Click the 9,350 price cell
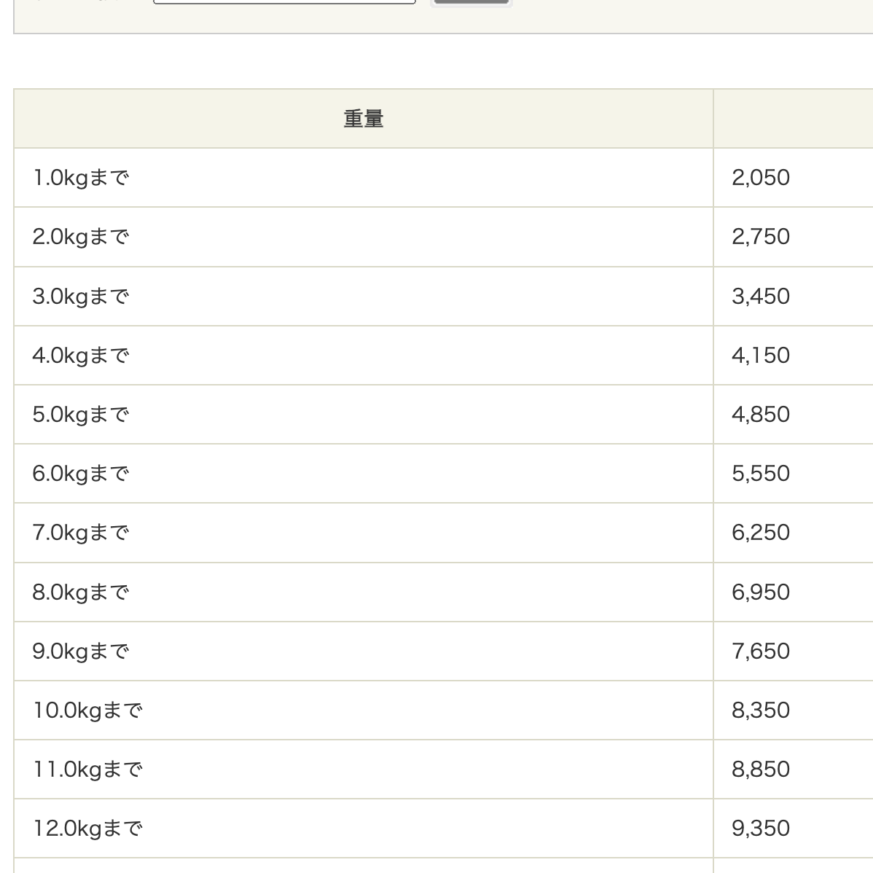This screenshot has height=873, width=873. [794, 829]
